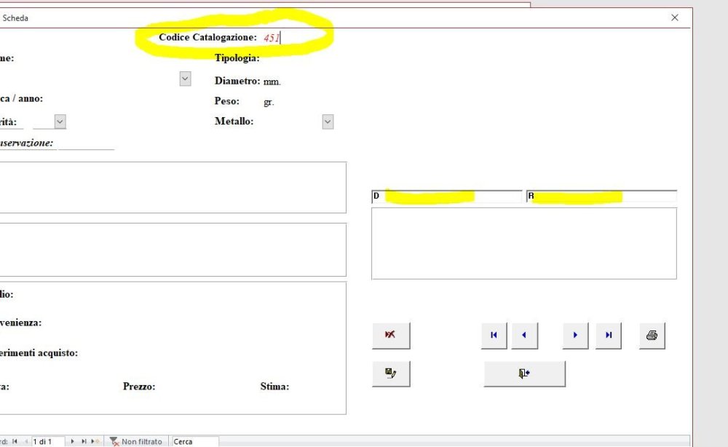This screenshot has height=447, width=728.
Task: Print the record with printer button
Action: point(652,335)
